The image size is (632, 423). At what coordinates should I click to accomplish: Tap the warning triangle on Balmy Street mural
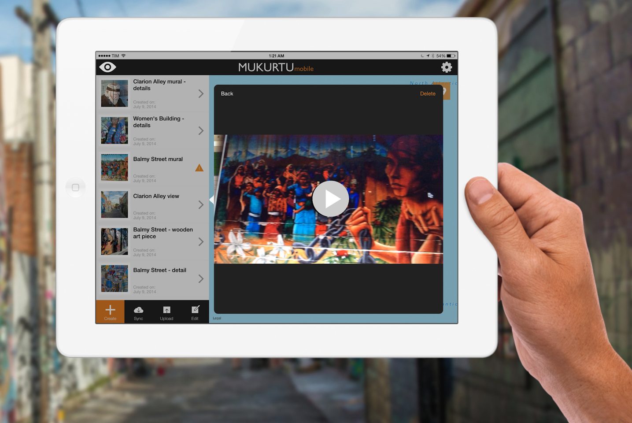[x=199, y=167]
